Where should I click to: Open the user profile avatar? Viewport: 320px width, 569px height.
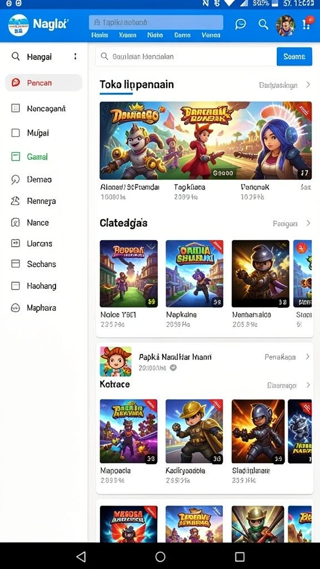point(286,26)
